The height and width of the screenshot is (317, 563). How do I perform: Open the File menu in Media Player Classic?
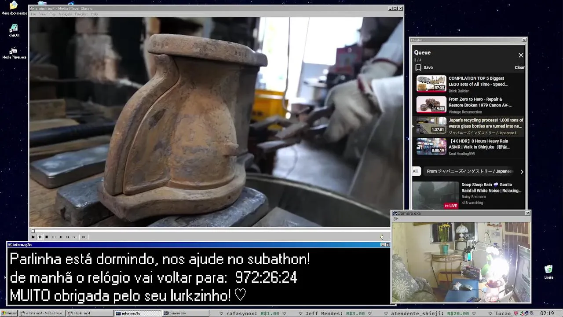click(x=33, y=14)
